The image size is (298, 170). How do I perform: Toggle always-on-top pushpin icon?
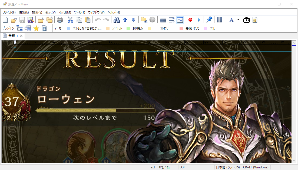209,20
